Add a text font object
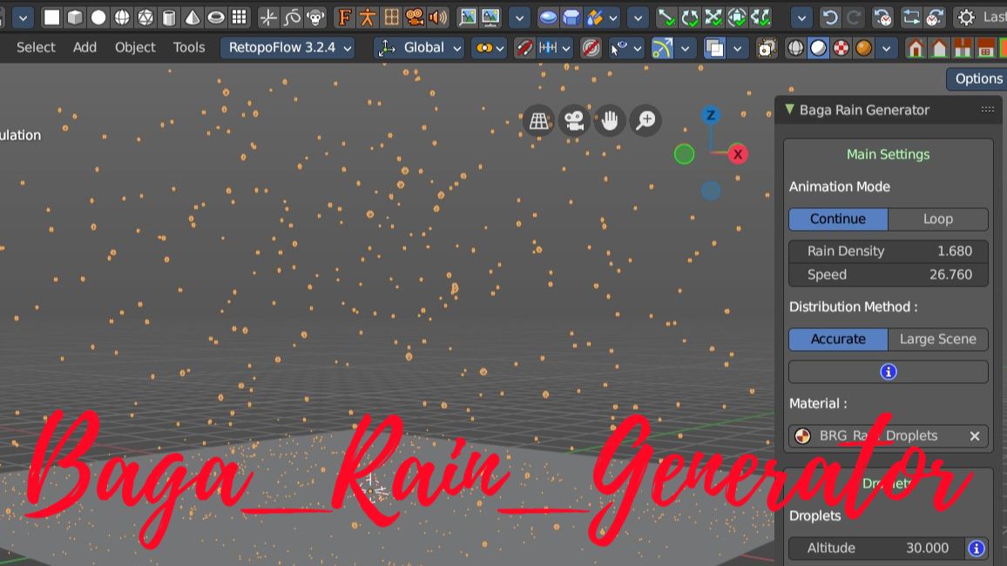 click(x=344, y=17)
